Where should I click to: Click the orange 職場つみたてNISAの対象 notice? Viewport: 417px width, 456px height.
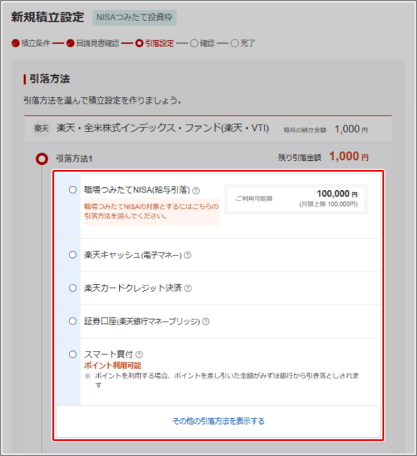pyautogui.click(x=152, y=212)
